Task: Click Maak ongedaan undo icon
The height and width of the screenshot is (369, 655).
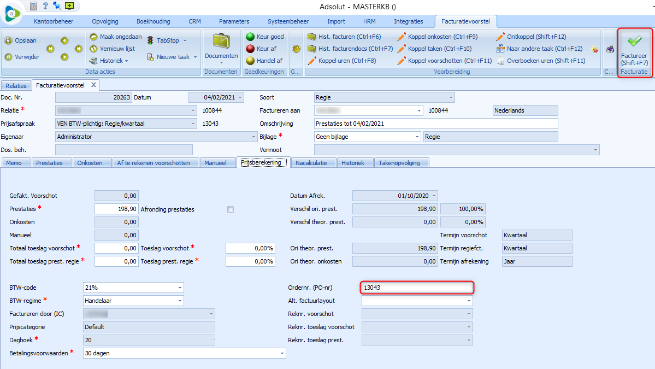Action: click(x=93, y=37)
